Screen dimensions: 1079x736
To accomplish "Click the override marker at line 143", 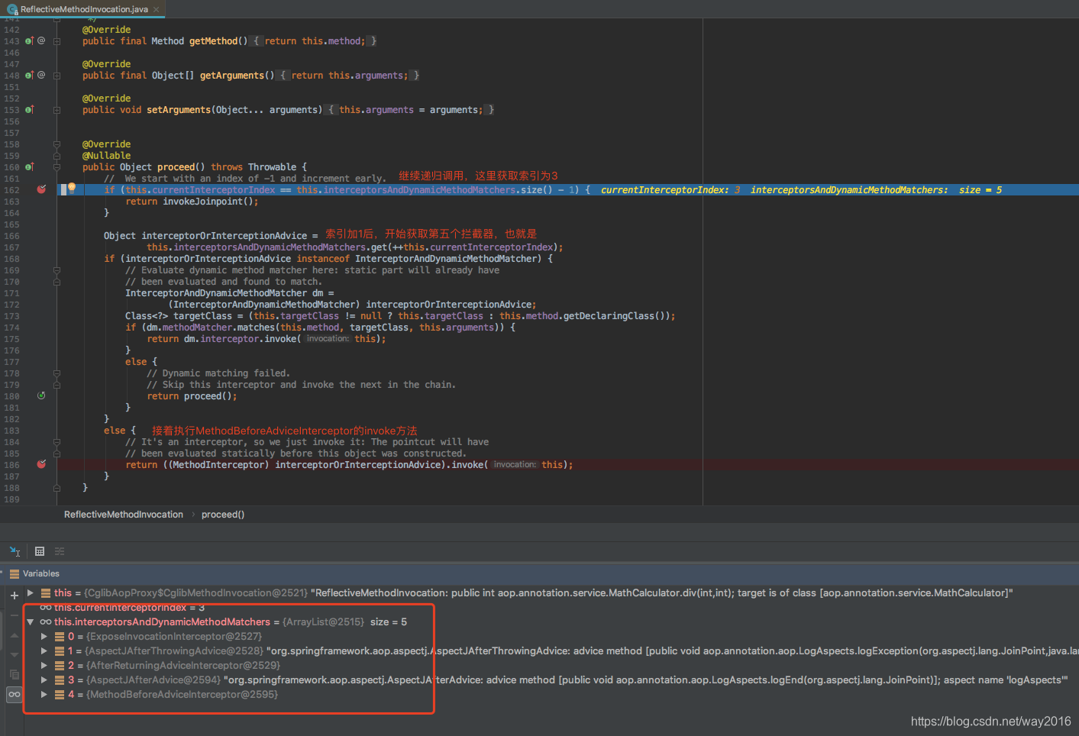I will point(29,41).
